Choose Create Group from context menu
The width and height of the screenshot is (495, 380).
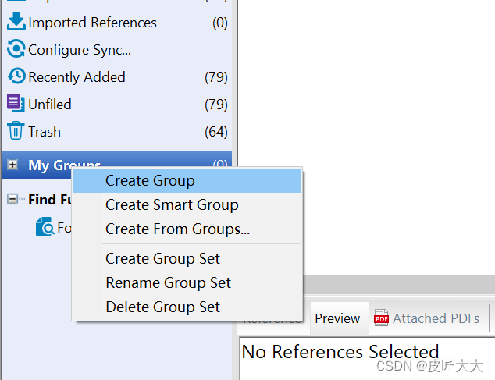pos(187,181)
